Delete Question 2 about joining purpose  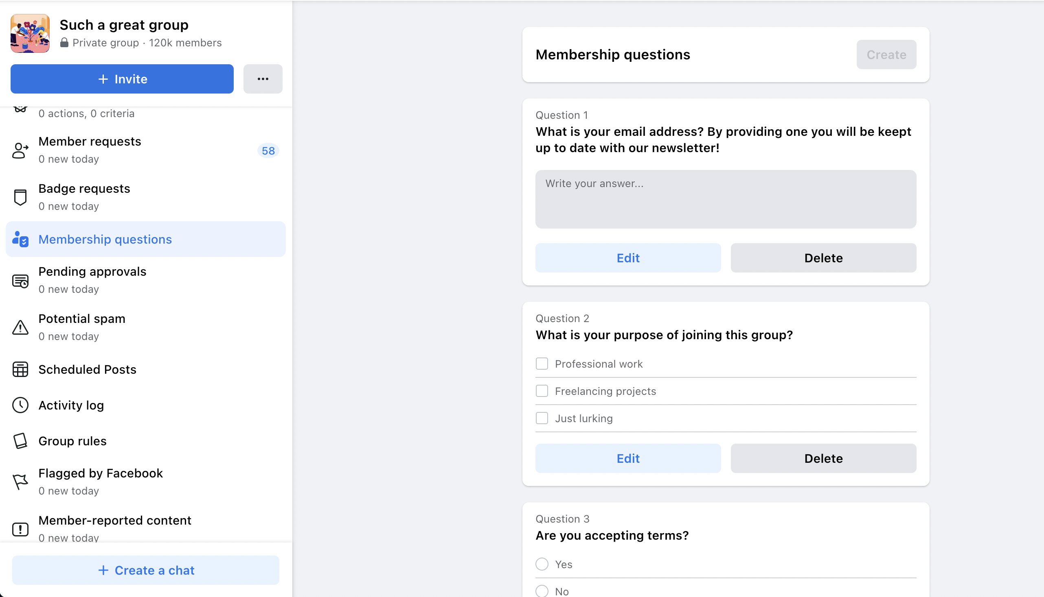(823, 458)
